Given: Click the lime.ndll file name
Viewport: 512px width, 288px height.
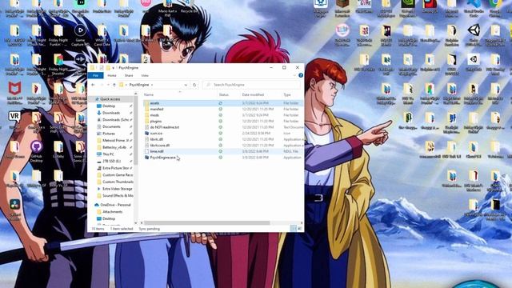Looking at the screenshot, I should pos(157,151).
